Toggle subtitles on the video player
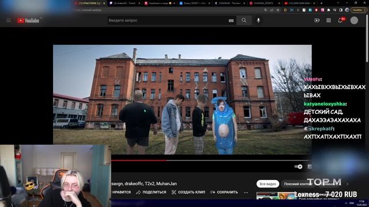369x207 pixels. [x=310, y=167]
